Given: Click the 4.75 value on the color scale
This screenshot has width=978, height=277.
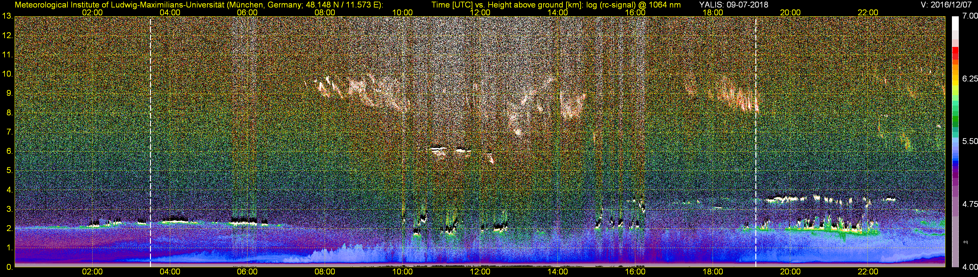Looking at the screenshot, I should (970, 204).
